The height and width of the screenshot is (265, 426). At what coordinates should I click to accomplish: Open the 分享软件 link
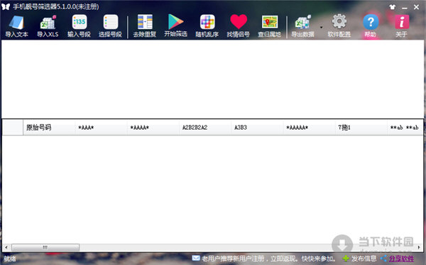click(401, 259)
